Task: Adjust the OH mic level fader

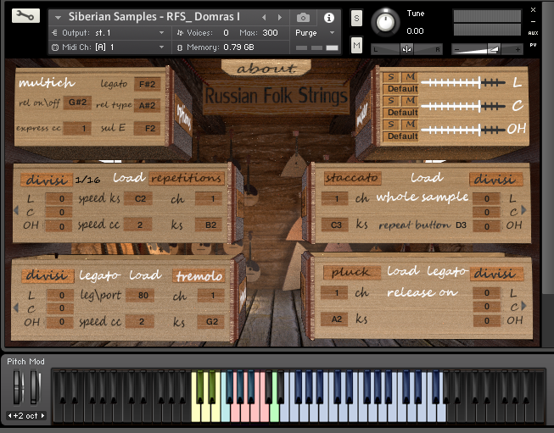Action: click(463, 130)
